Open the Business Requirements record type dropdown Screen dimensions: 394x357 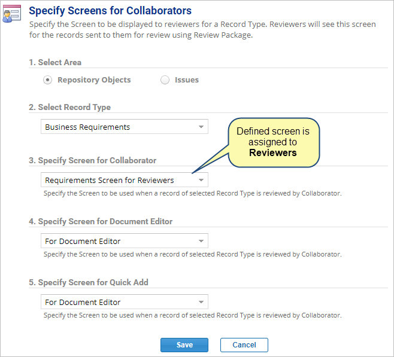click(x=125, y=127)
